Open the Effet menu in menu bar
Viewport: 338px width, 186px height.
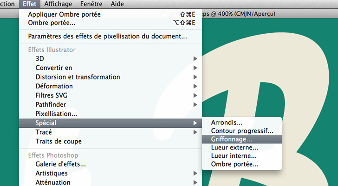coord(30,4)
